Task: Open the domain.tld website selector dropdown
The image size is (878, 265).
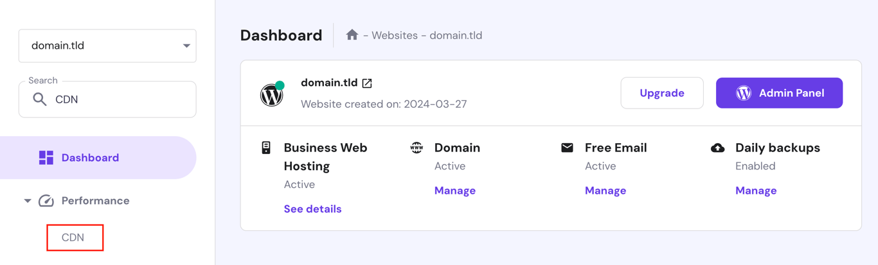Action: 107,46
